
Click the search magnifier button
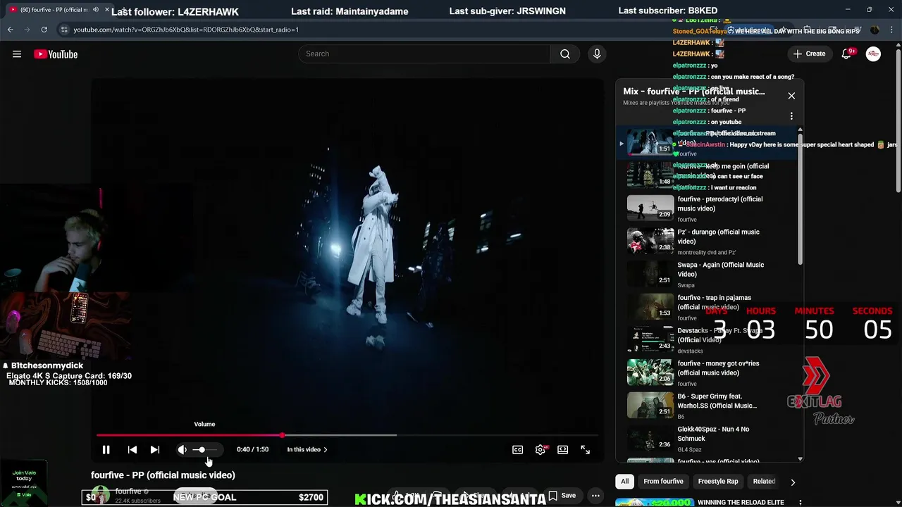pyautogui.click(x=565, y=54)
